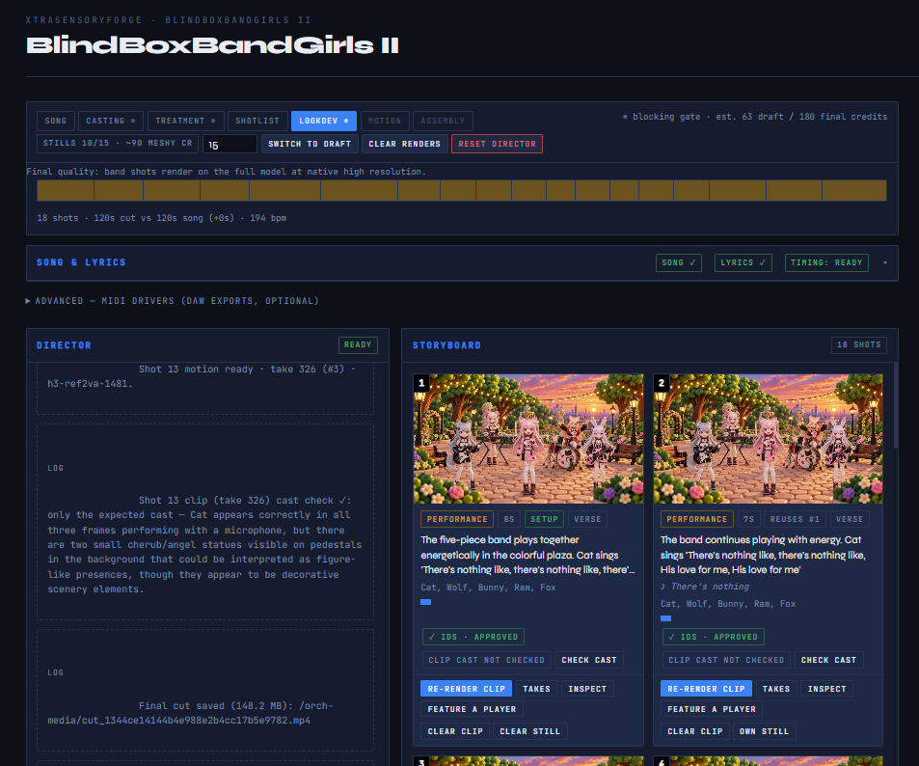Re-render clip for shot 2
Viewport: 919px width, 766px height.
coord(706,689)
